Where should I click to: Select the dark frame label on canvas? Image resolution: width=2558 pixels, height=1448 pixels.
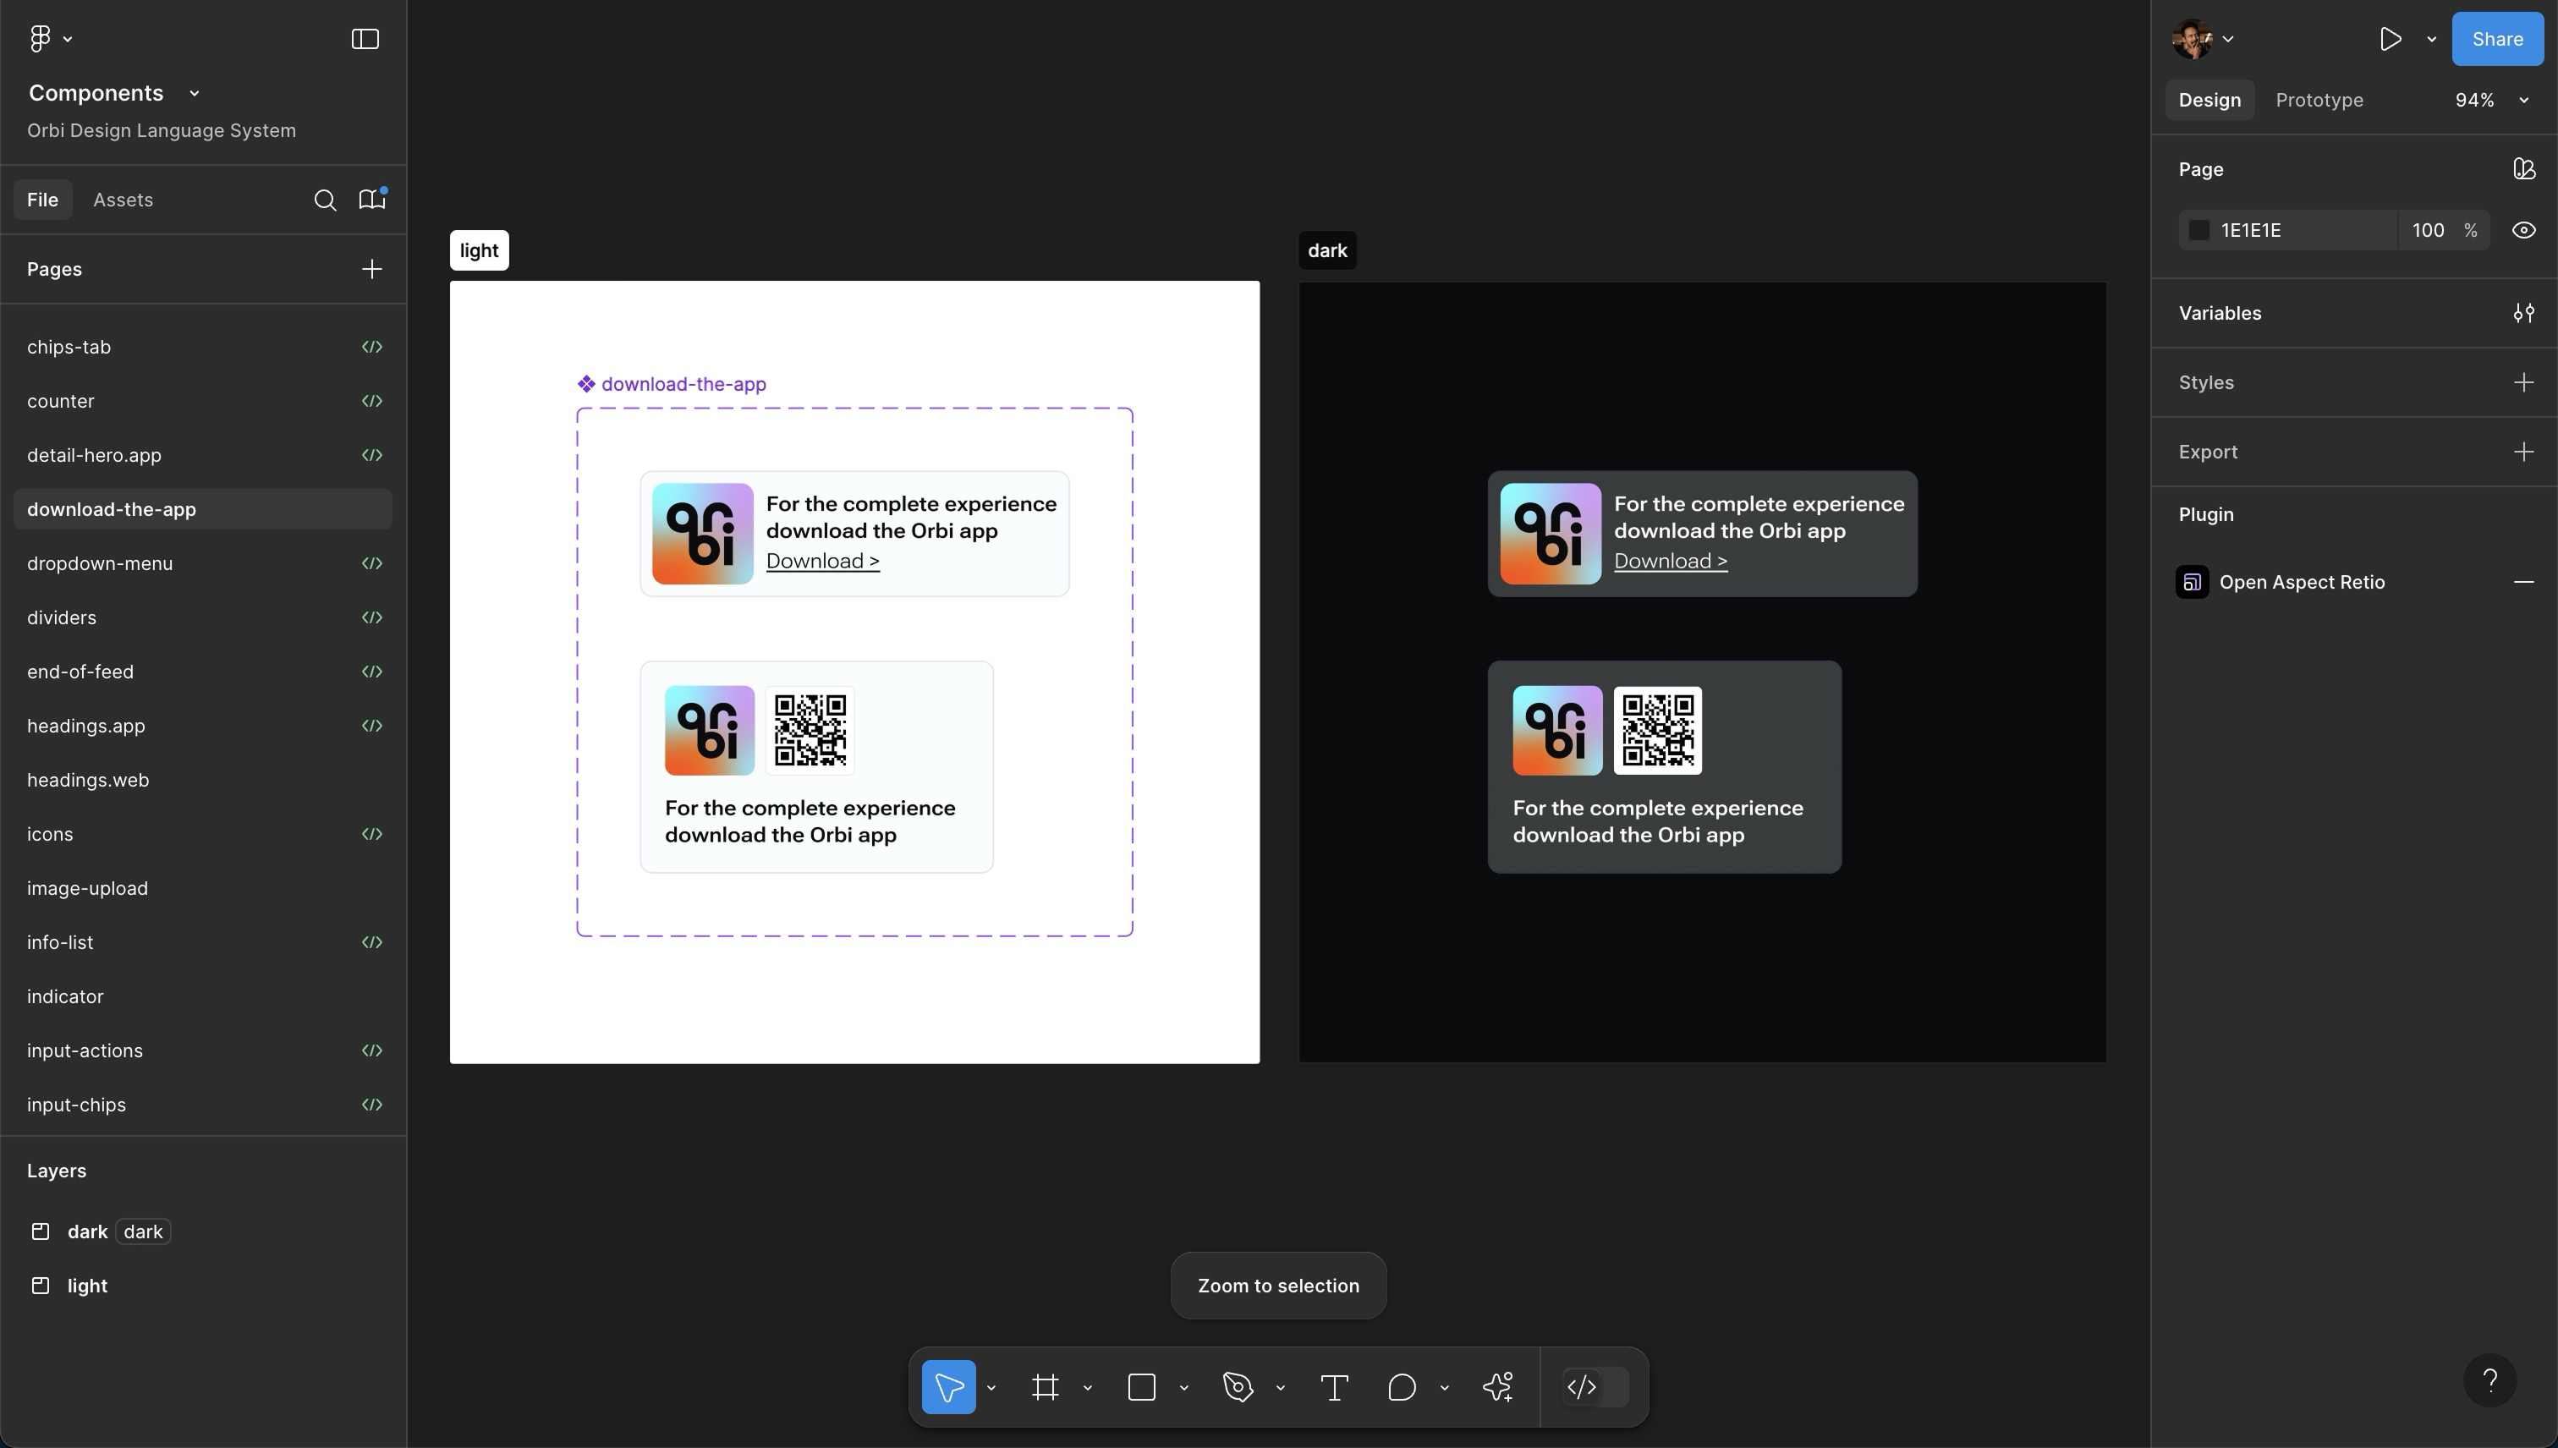pos(1328,250)
